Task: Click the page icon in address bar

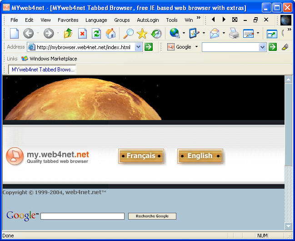Action: pos(32,47)
